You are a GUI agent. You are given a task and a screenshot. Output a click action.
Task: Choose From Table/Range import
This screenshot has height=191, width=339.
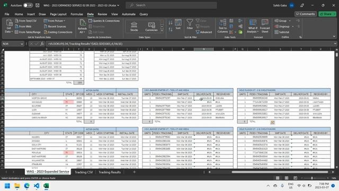click(28, 32)
